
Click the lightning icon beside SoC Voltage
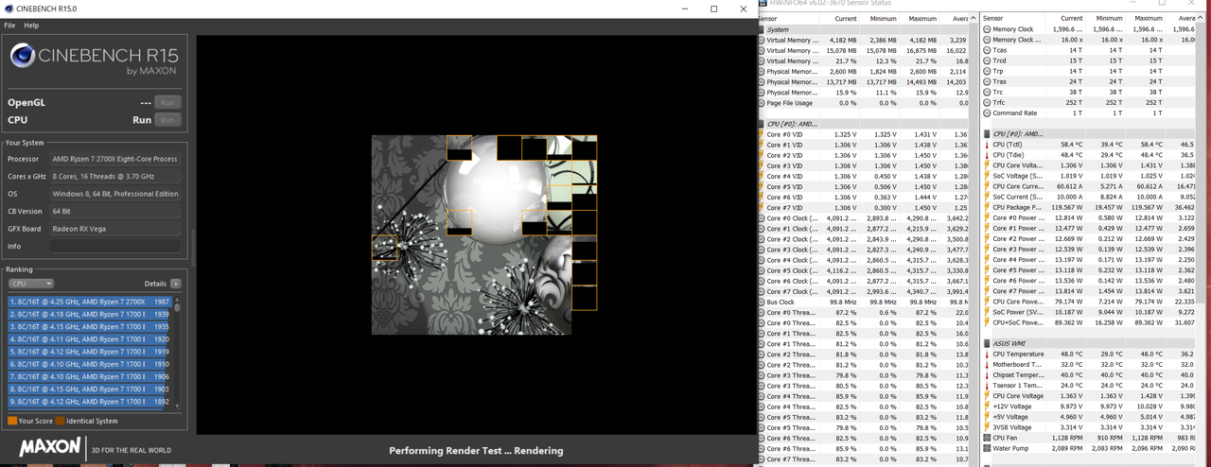(987, 176)
